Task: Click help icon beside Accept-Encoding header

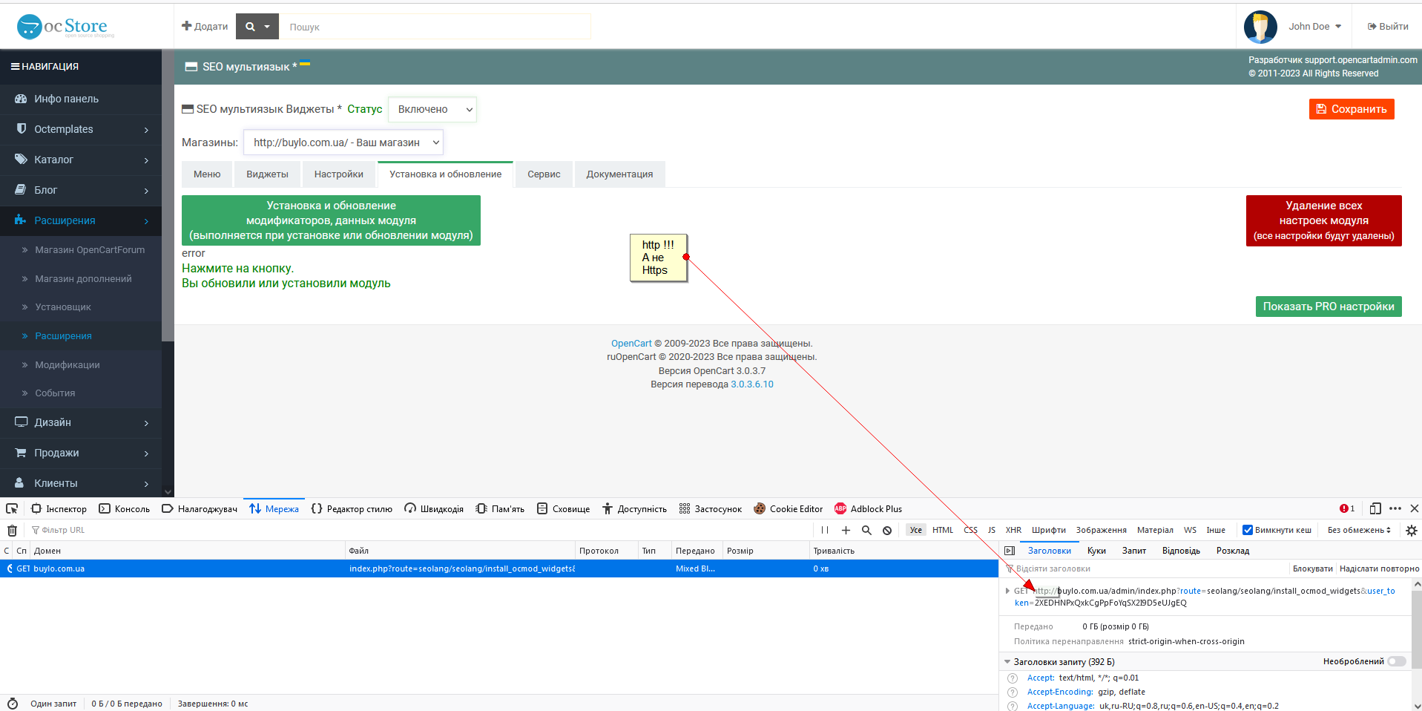Action: 1013,692
